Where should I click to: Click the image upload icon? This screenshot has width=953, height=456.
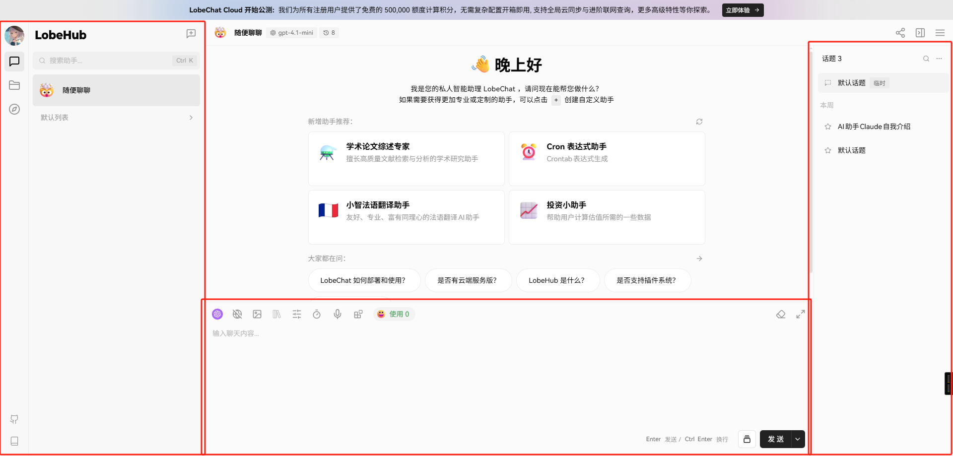[x=257, y=314]
